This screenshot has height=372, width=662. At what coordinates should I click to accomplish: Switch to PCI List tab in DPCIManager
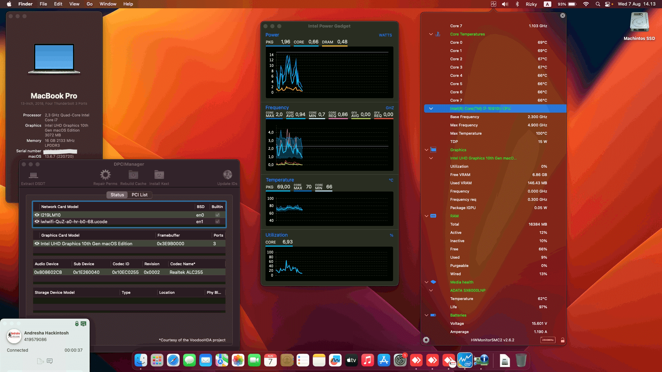click(x=139, y=195)
